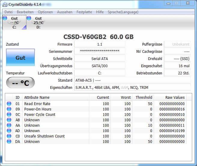Select the C: drive tab
The width and height of the screenshot is (197, 166).
point(14,22)
